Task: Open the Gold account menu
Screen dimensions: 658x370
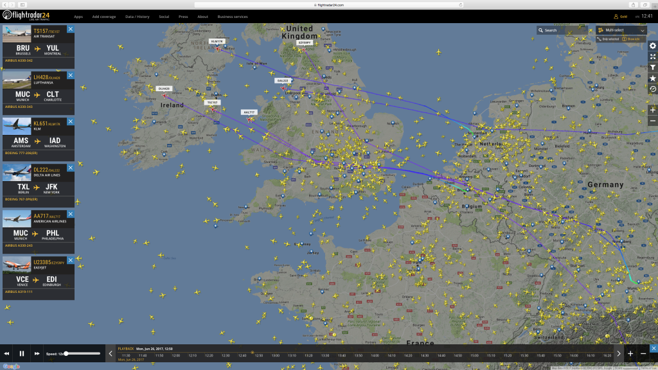Action: (621, 16)
